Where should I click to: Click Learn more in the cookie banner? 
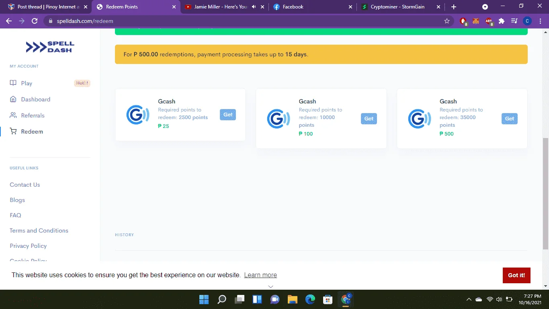[260, 275]
